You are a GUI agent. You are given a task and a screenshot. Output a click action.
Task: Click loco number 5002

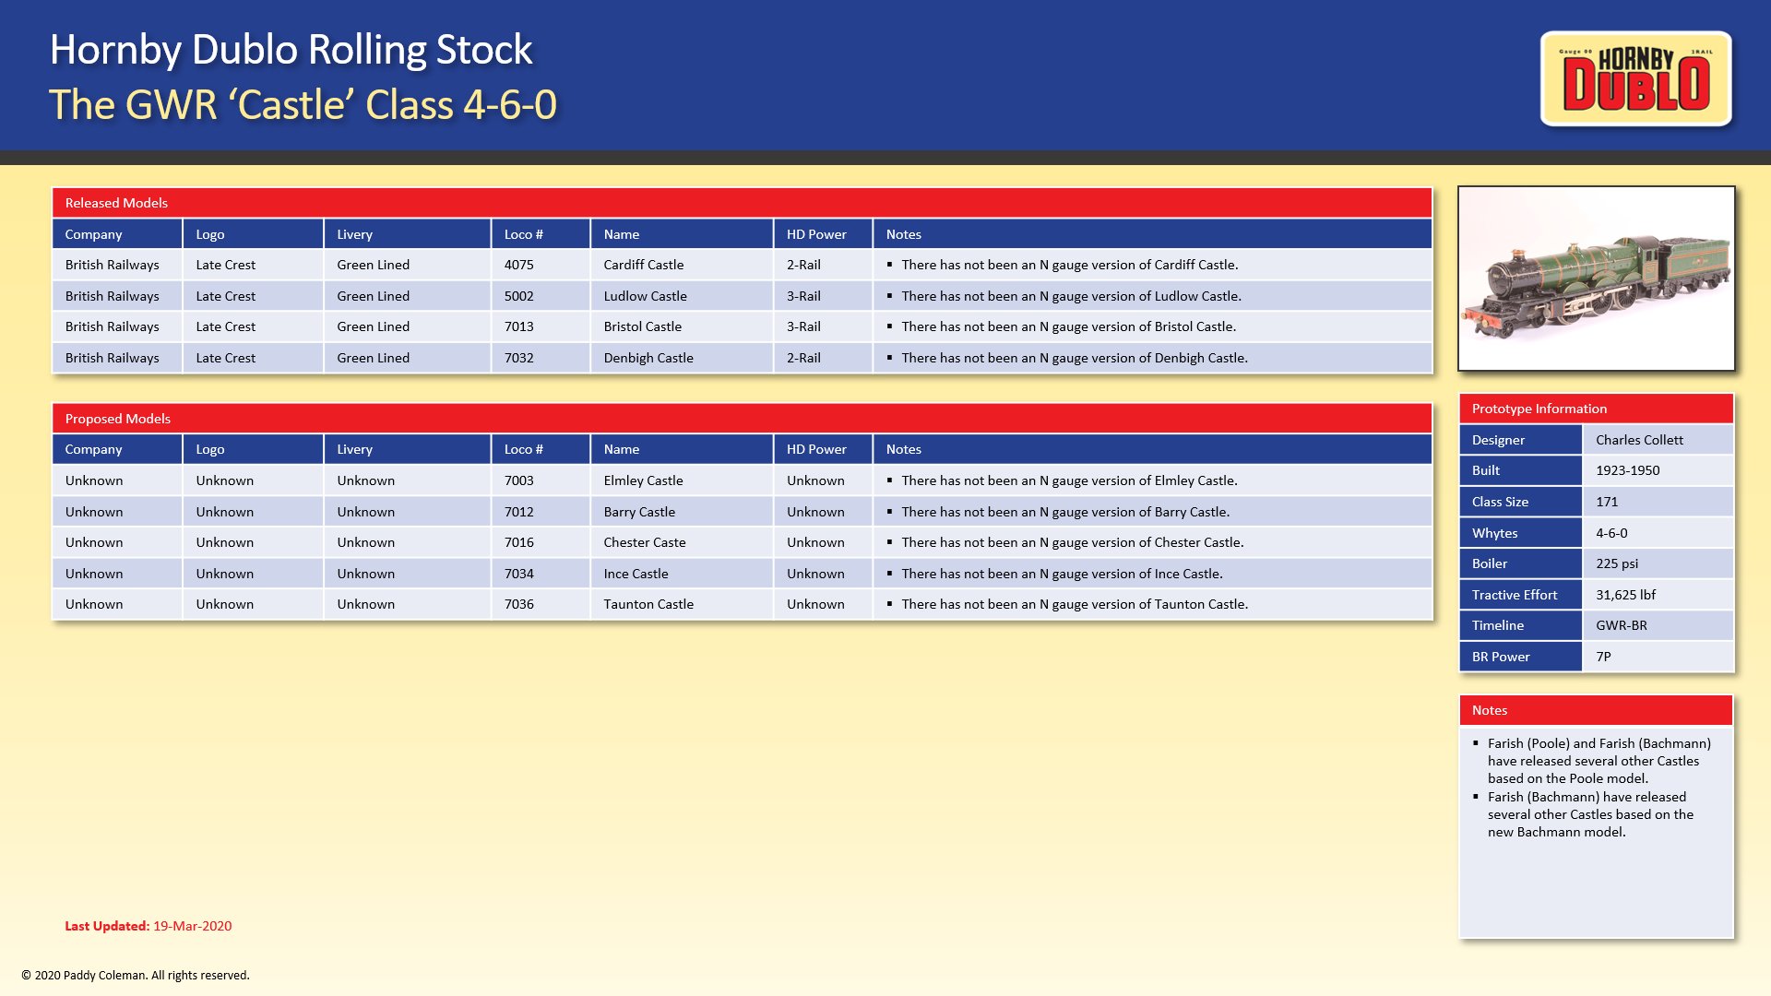pos(518,296)
